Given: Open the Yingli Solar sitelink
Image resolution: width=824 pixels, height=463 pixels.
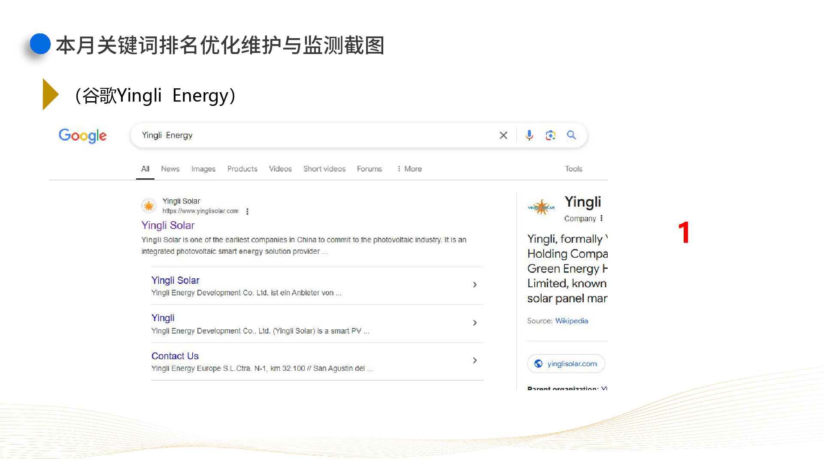Looking at the screenshot, I should pyautogui.click(x=176, y=280).
